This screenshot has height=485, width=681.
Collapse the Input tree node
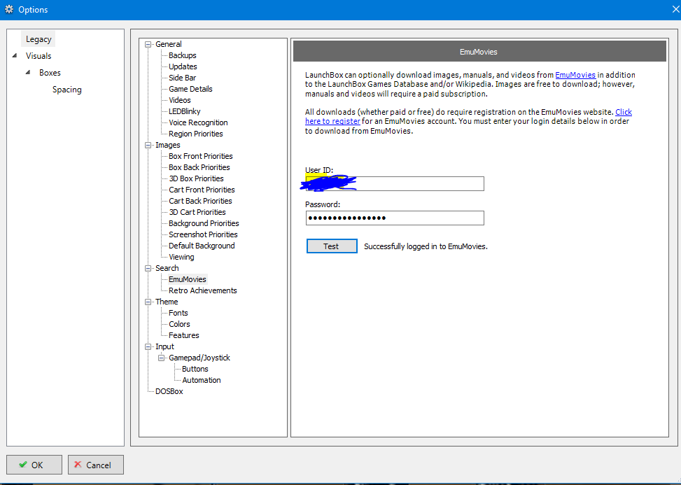(x=148, y=346)
